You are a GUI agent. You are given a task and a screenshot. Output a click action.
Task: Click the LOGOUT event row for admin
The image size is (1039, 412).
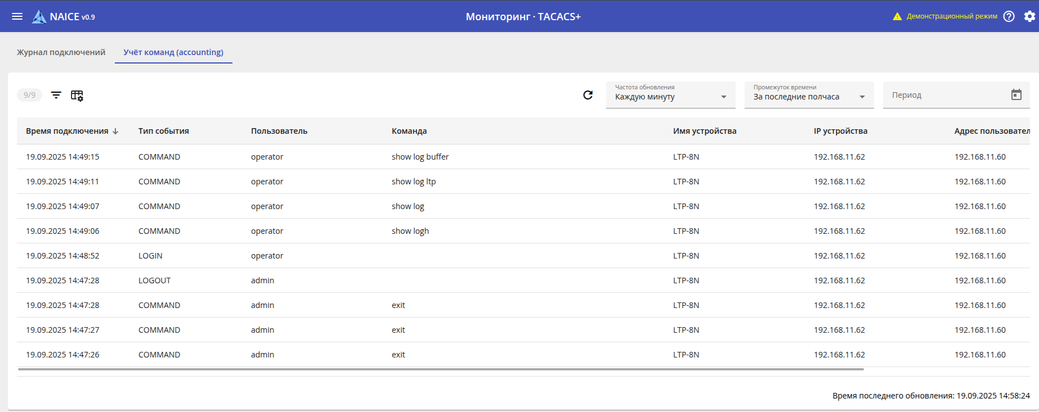click(x=155, y=280)
